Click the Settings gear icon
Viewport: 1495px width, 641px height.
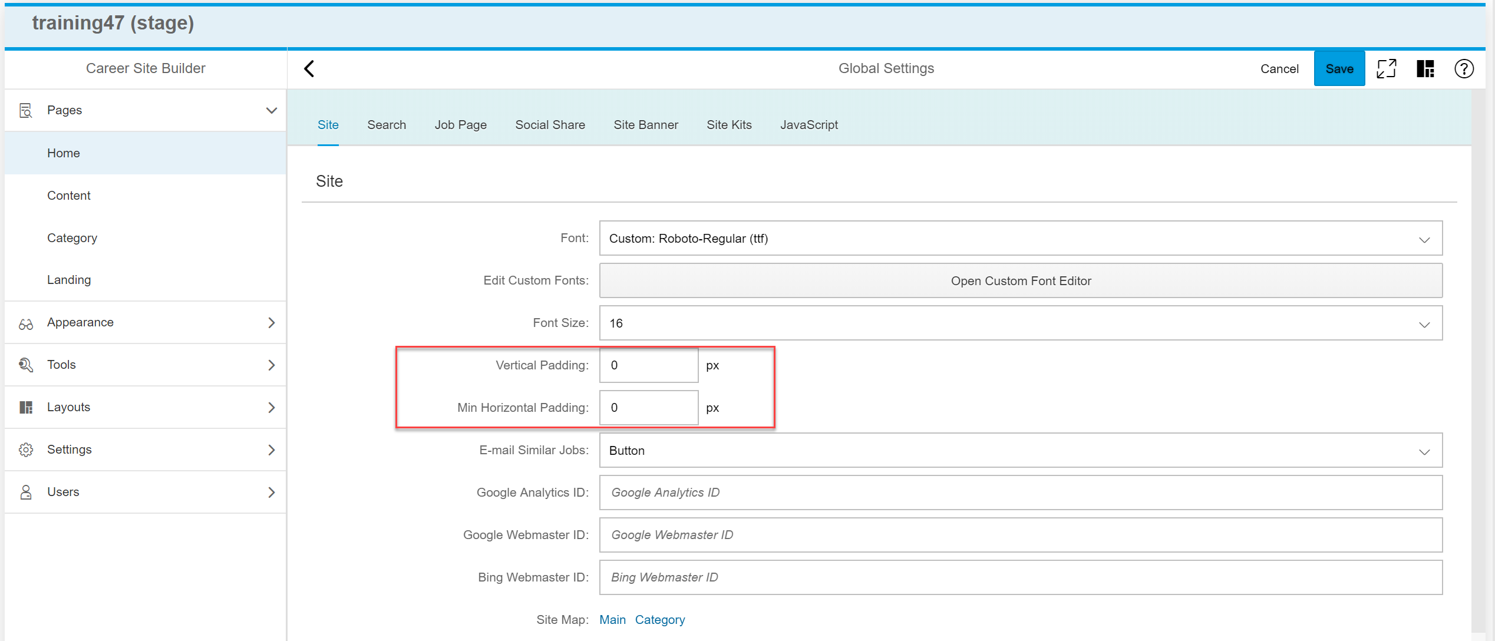tap(25, 450)
